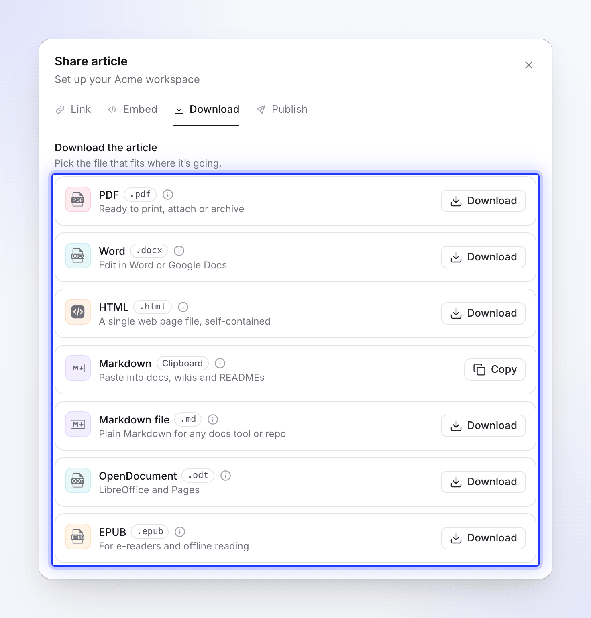Click the HTML code file icon

pyautogui.click(x=78, y=312)
